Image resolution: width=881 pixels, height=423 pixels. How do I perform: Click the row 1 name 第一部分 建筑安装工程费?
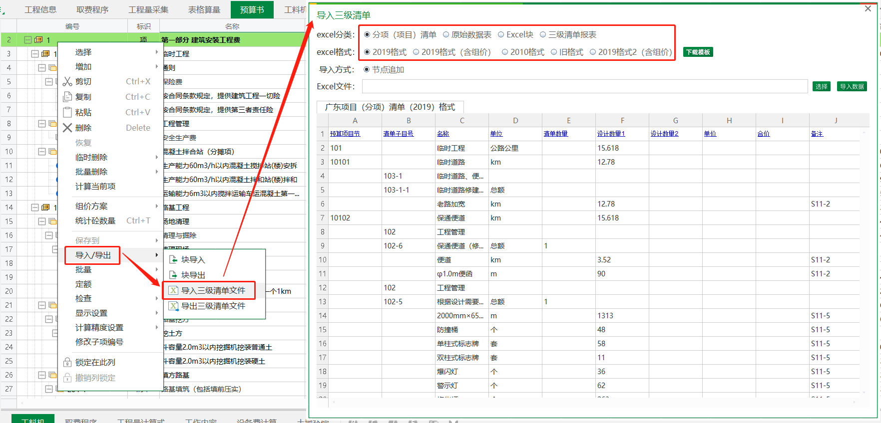pos(201,40)
